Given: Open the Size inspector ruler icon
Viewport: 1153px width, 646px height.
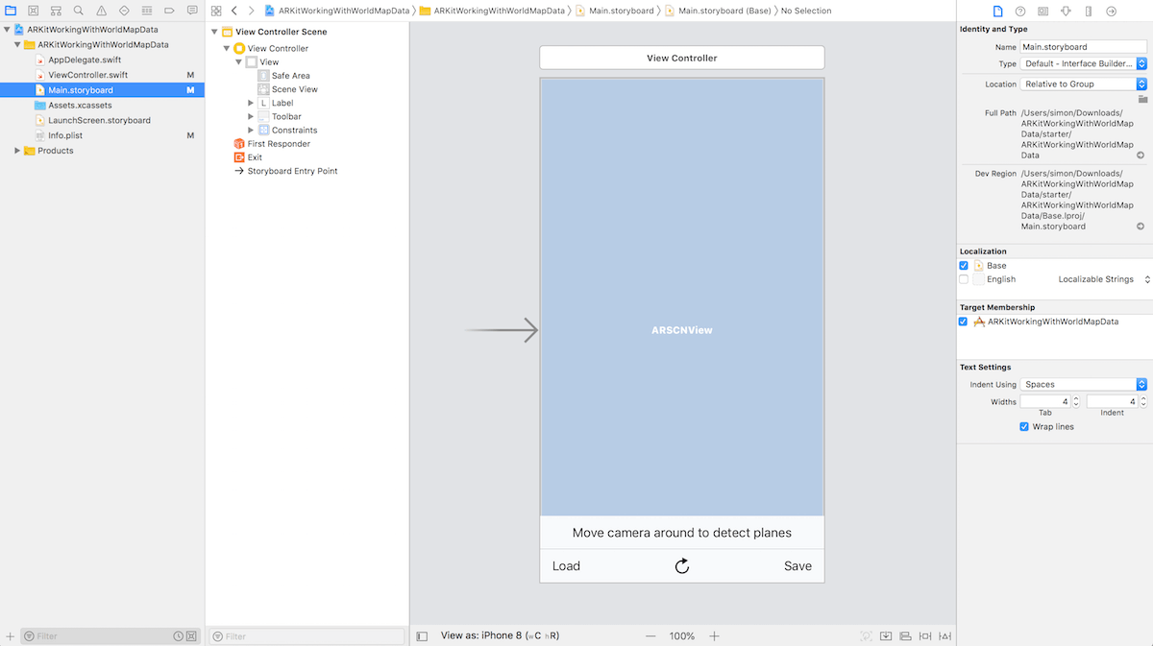Looking at the screenshot, I should pos(1088,11).
